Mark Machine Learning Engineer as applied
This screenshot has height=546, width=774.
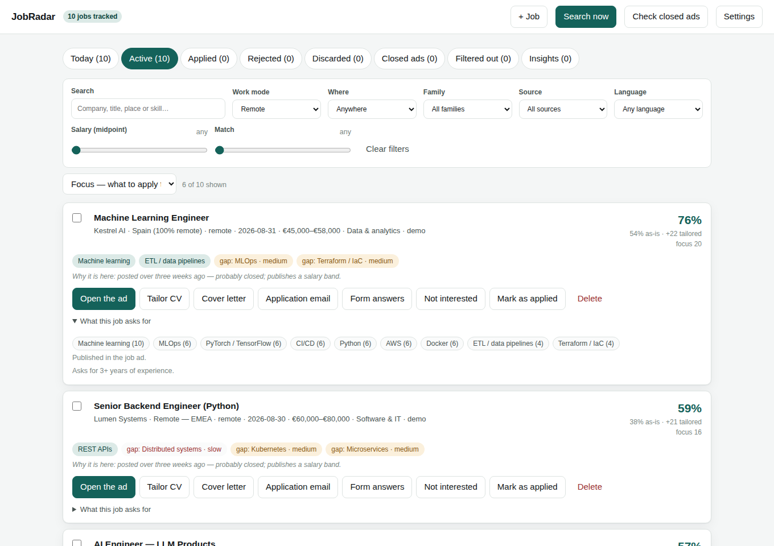(x=528, y=299)
